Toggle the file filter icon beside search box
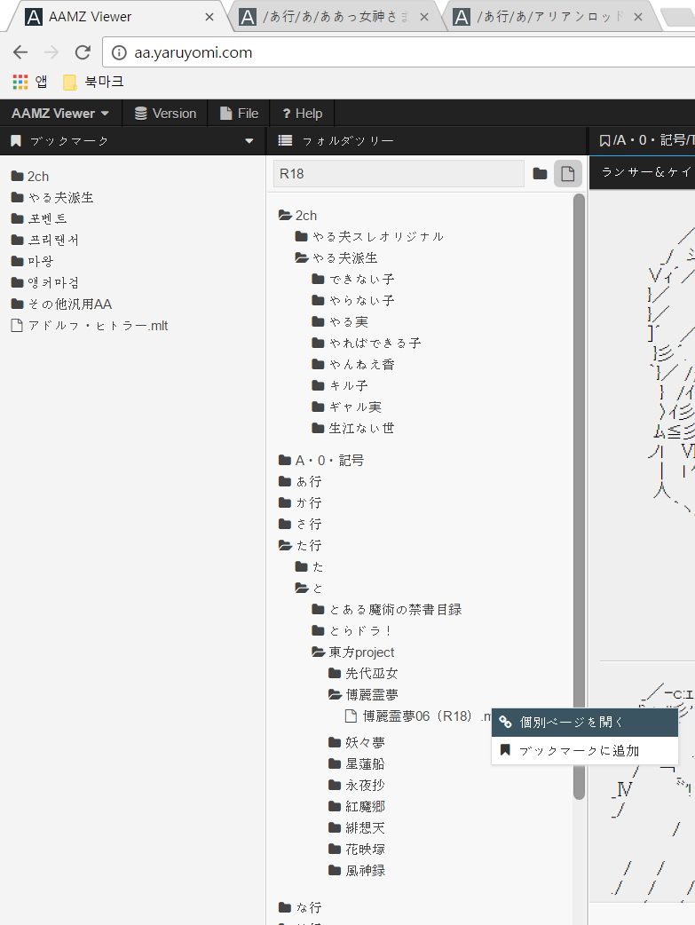Viewport: 695px width, 925px height. point(568,174)
